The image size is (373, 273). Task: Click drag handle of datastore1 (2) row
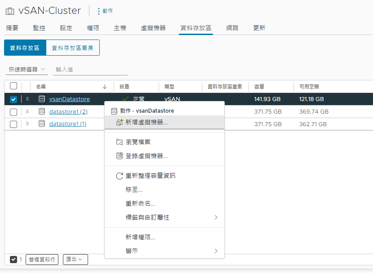(x=27, y=111)
